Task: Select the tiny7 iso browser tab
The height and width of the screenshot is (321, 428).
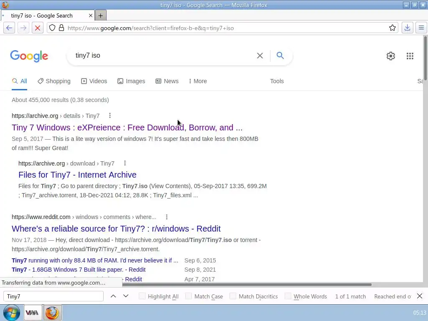Action: [x=48, y=16]
